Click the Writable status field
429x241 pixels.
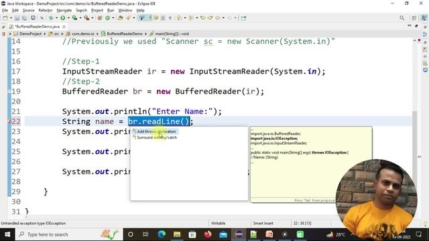click(218, 223)
